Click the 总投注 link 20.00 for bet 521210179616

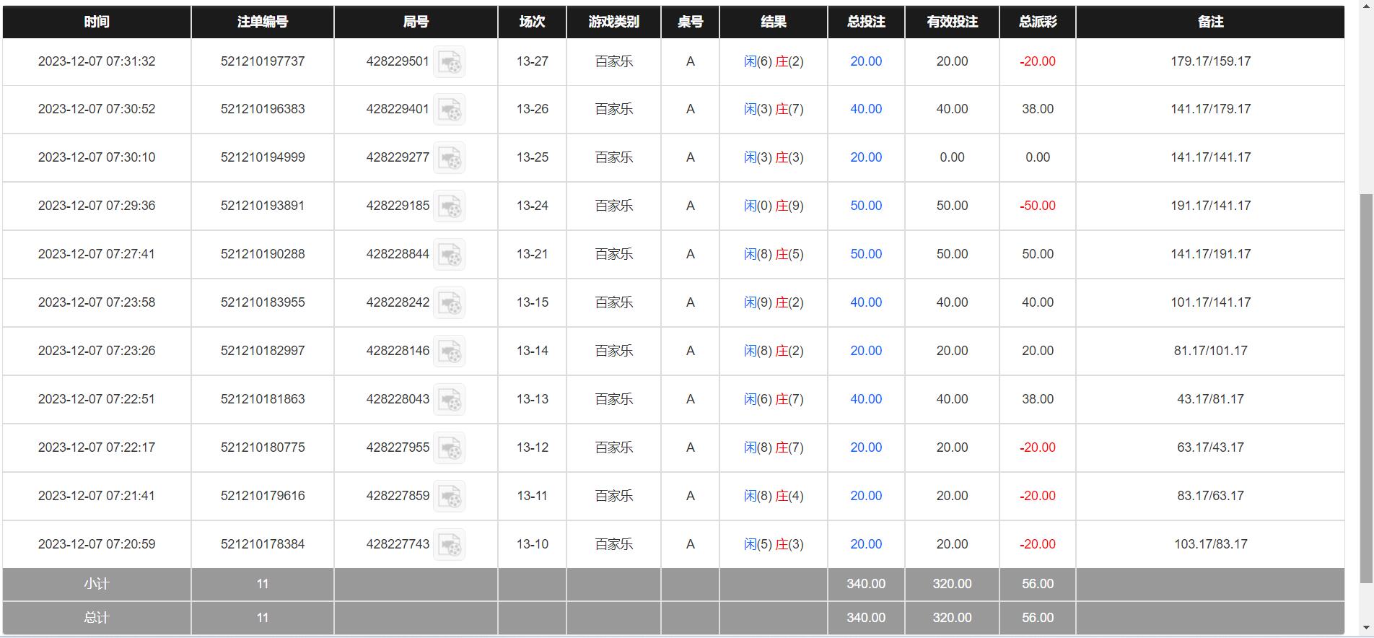click(x=866, y=496)
